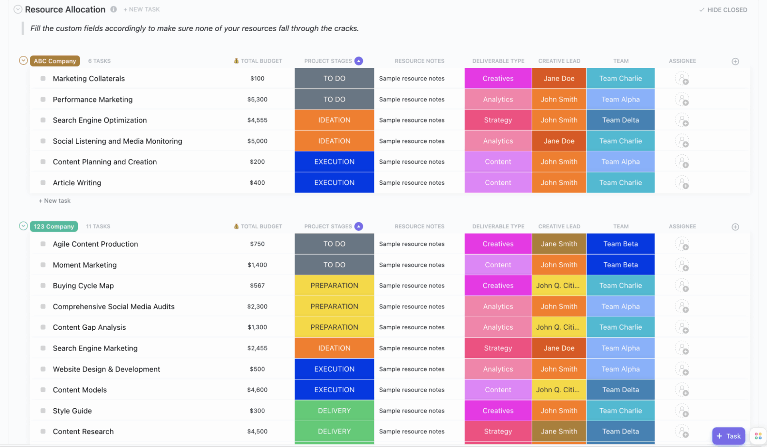The width and height of the screenshot is (767, 447).
Task: Collapse the 123 Company group
Action: coord(23,226)
